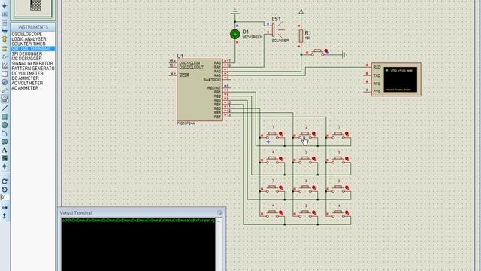
Task: Click the horizontal flip icon
Action: click(5, 208)
